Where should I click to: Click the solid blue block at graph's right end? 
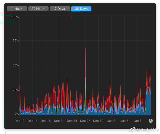coord(148,105)
